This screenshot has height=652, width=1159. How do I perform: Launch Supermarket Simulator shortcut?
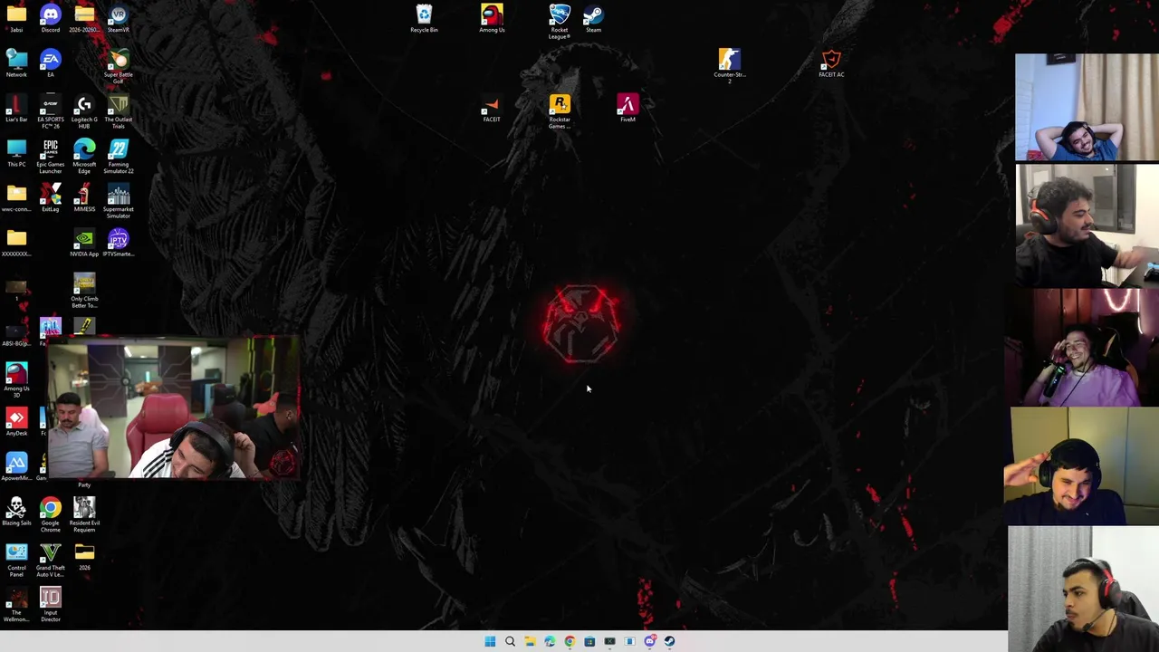[x=118, y=199]
